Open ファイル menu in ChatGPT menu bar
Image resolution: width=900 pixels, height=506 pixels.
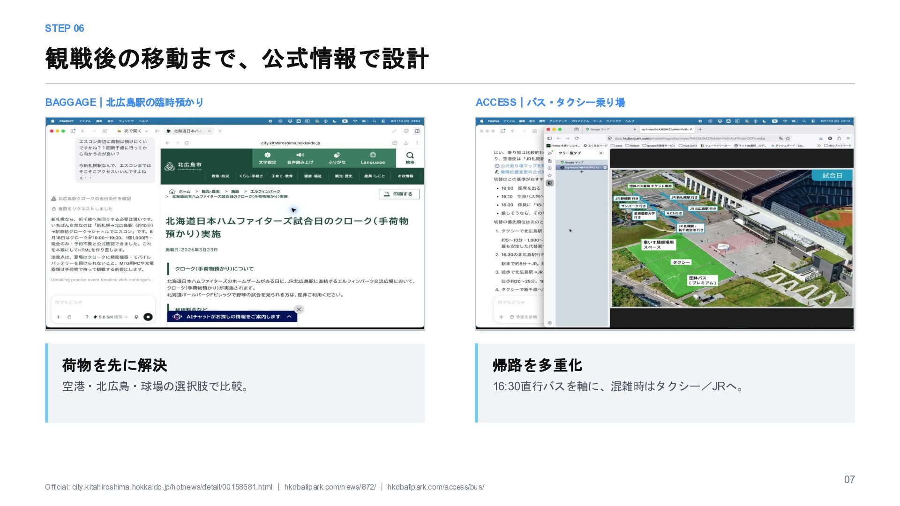[x=85, y=121]
